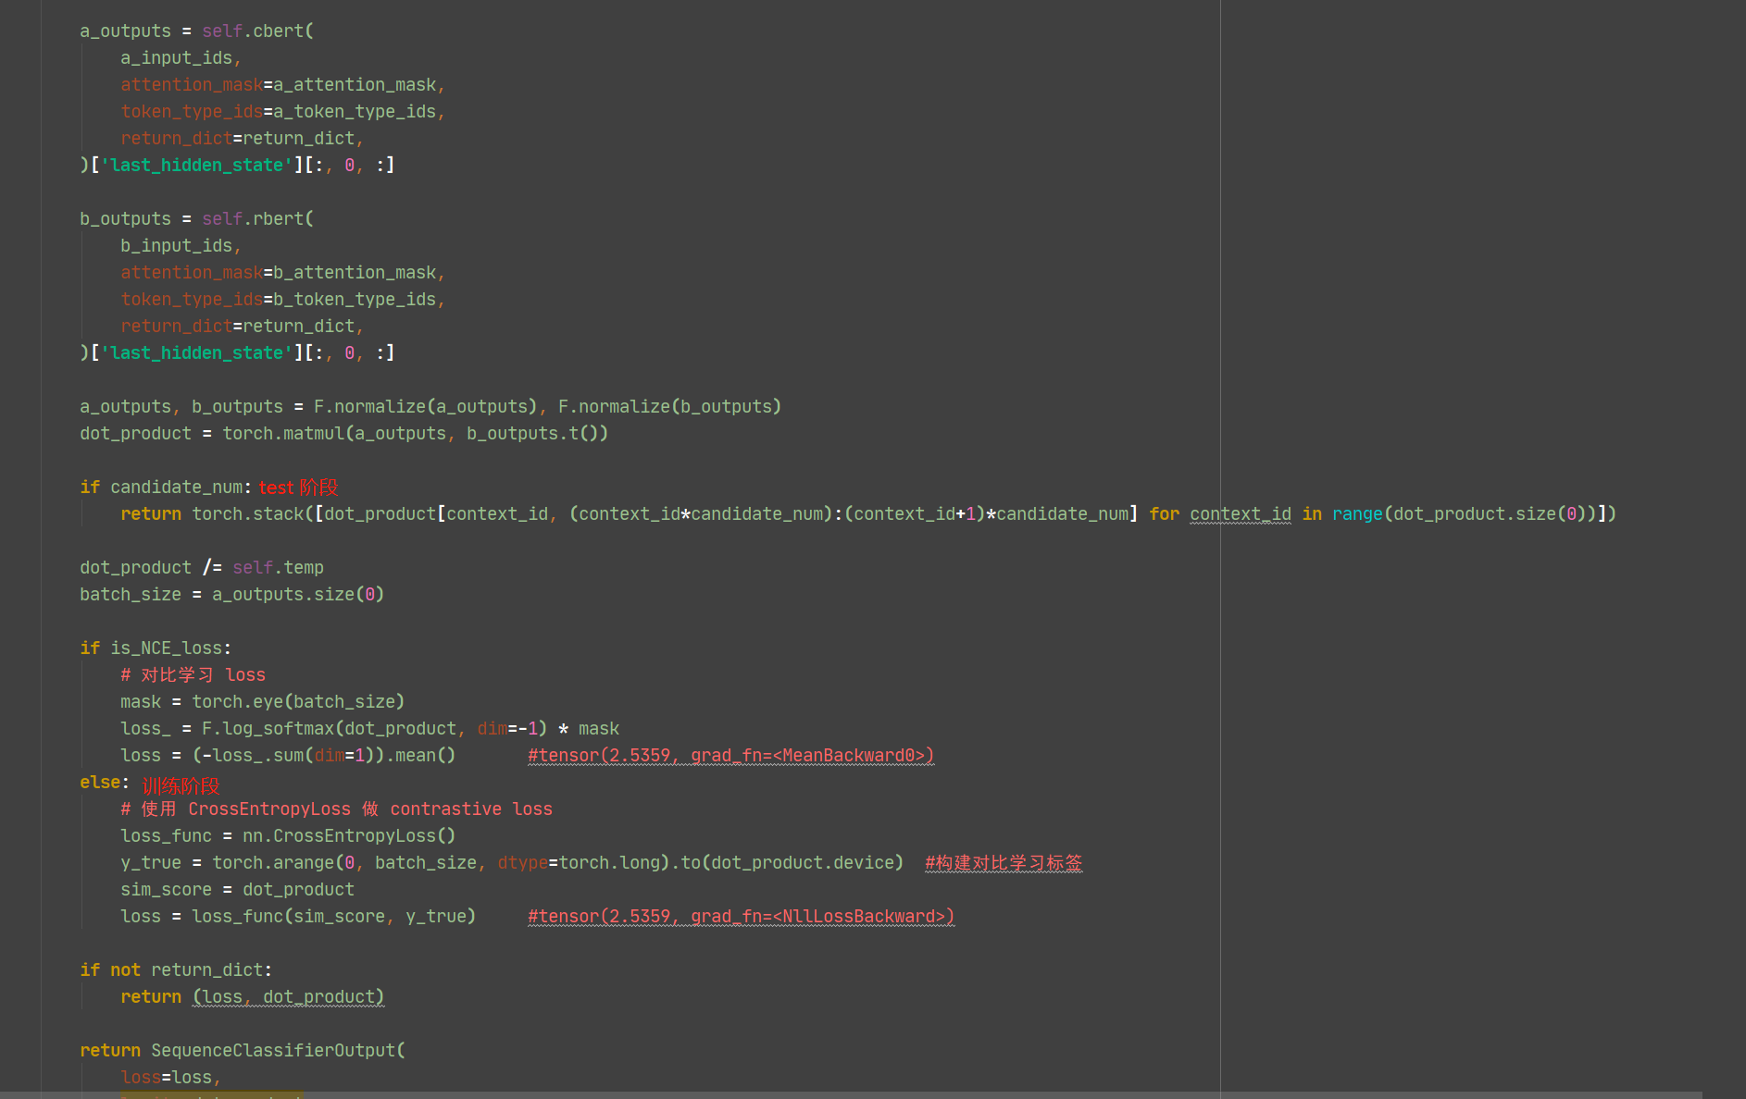
Task: Click 'dot_product /= self.temp' line
Action: [x=202, y=568]
